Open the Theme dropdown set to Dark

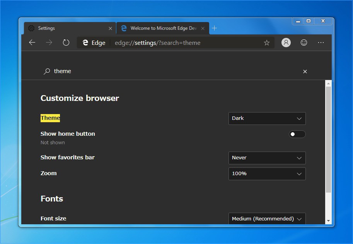point(267,118)
